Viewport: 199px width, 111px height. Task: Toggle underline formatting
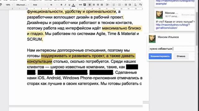[x=69, y=5]
